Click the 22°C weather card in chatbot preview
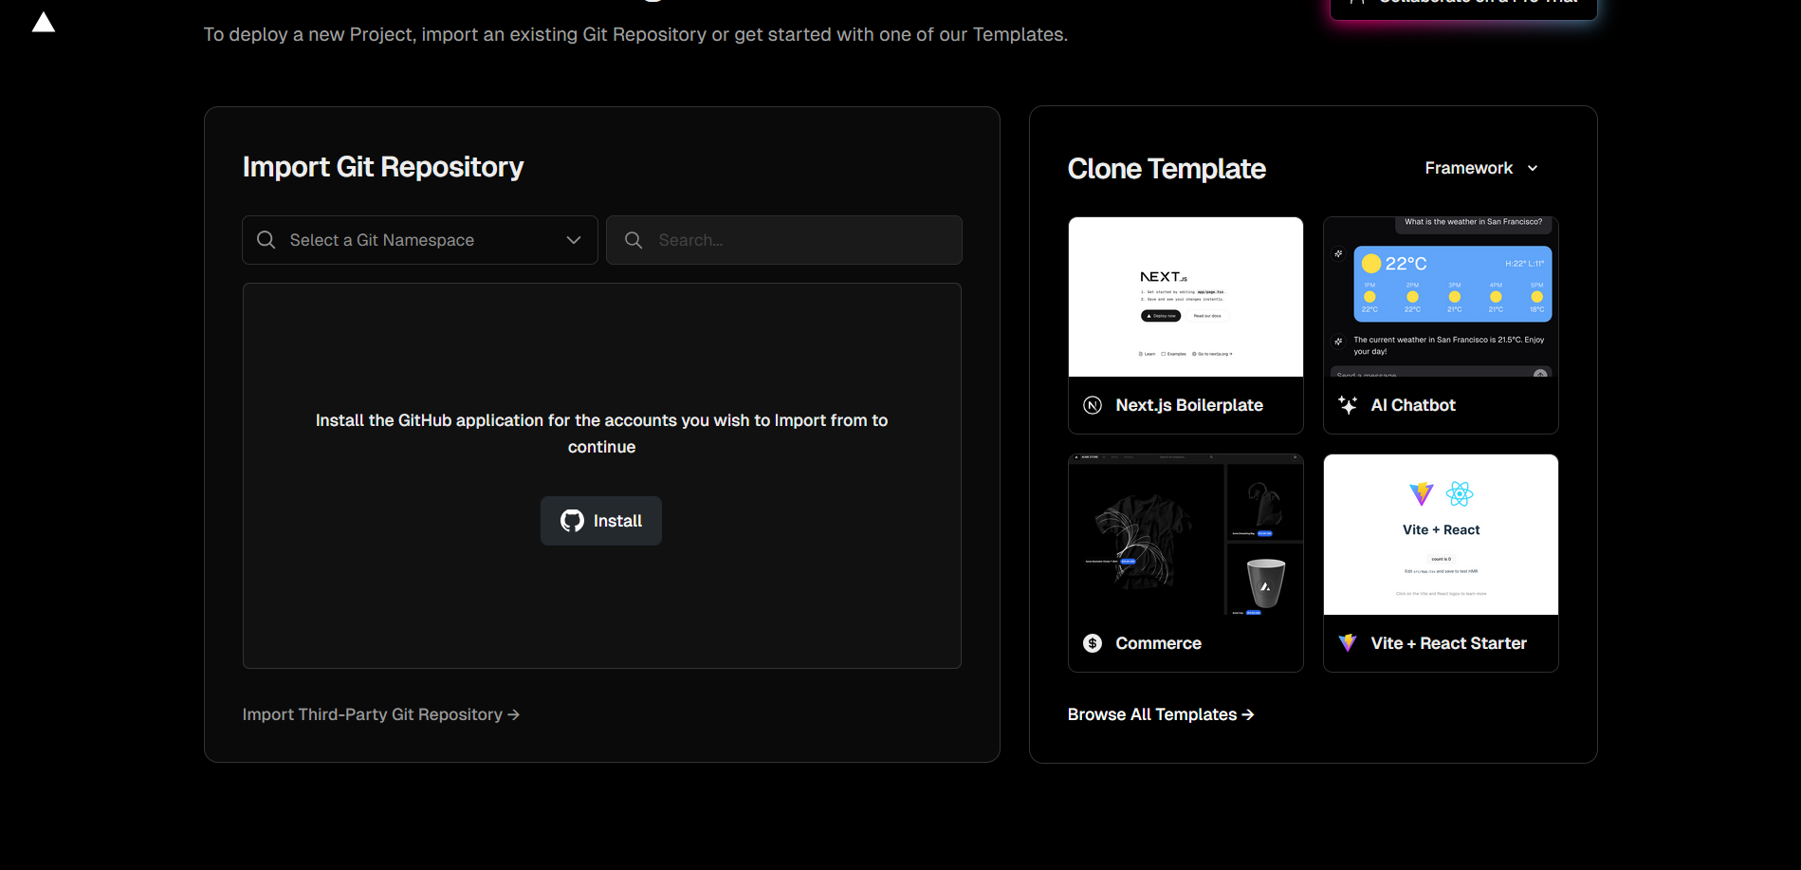1801x870 pixels. click(x=1453, y=284)
